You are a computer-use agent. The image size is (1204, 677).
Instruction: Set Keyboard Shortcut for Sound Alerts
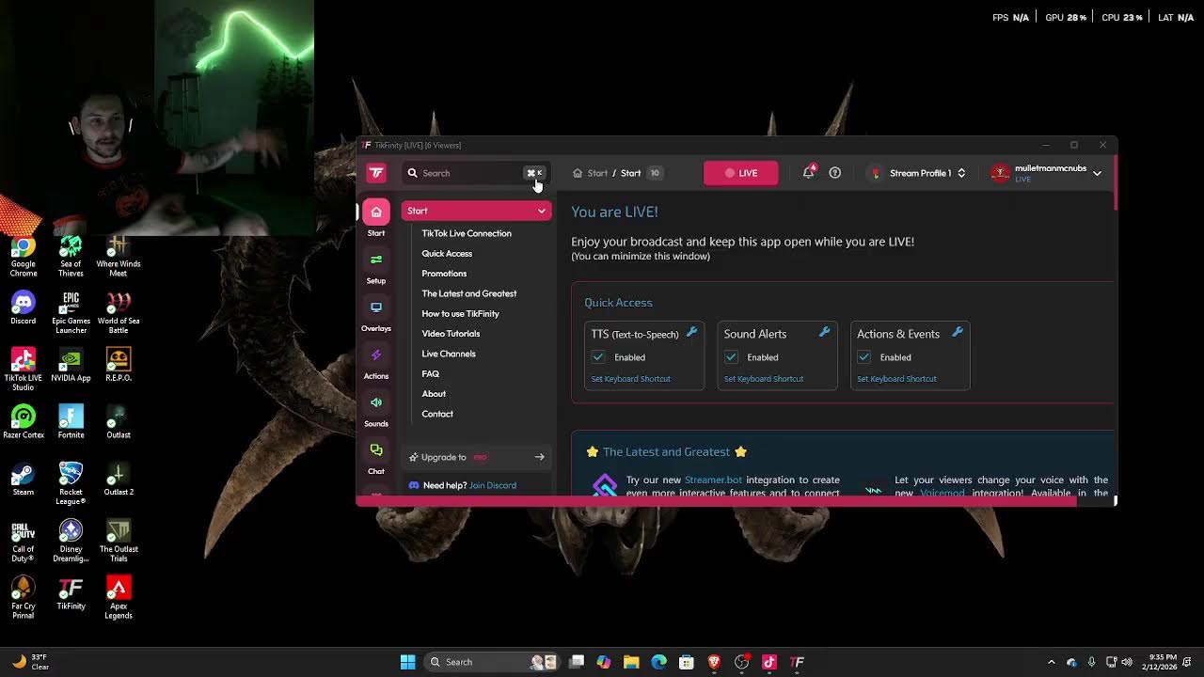pyautogui.click(x=764, y=379)
